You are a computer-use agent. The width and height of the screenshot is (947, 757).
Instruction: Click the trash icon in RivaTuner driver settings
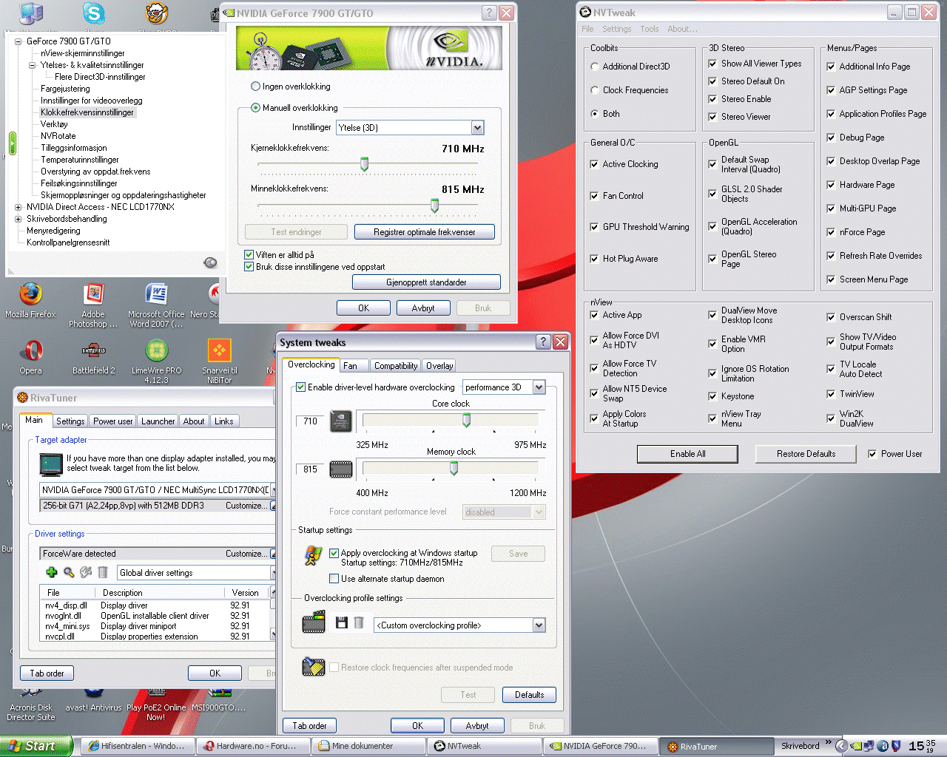pyautogui.click(x=103, y=572)
